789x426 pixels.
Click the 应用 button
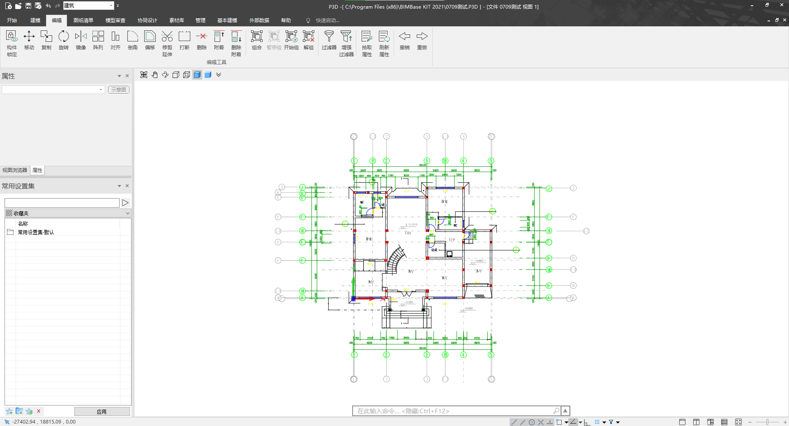coord(102,412)
